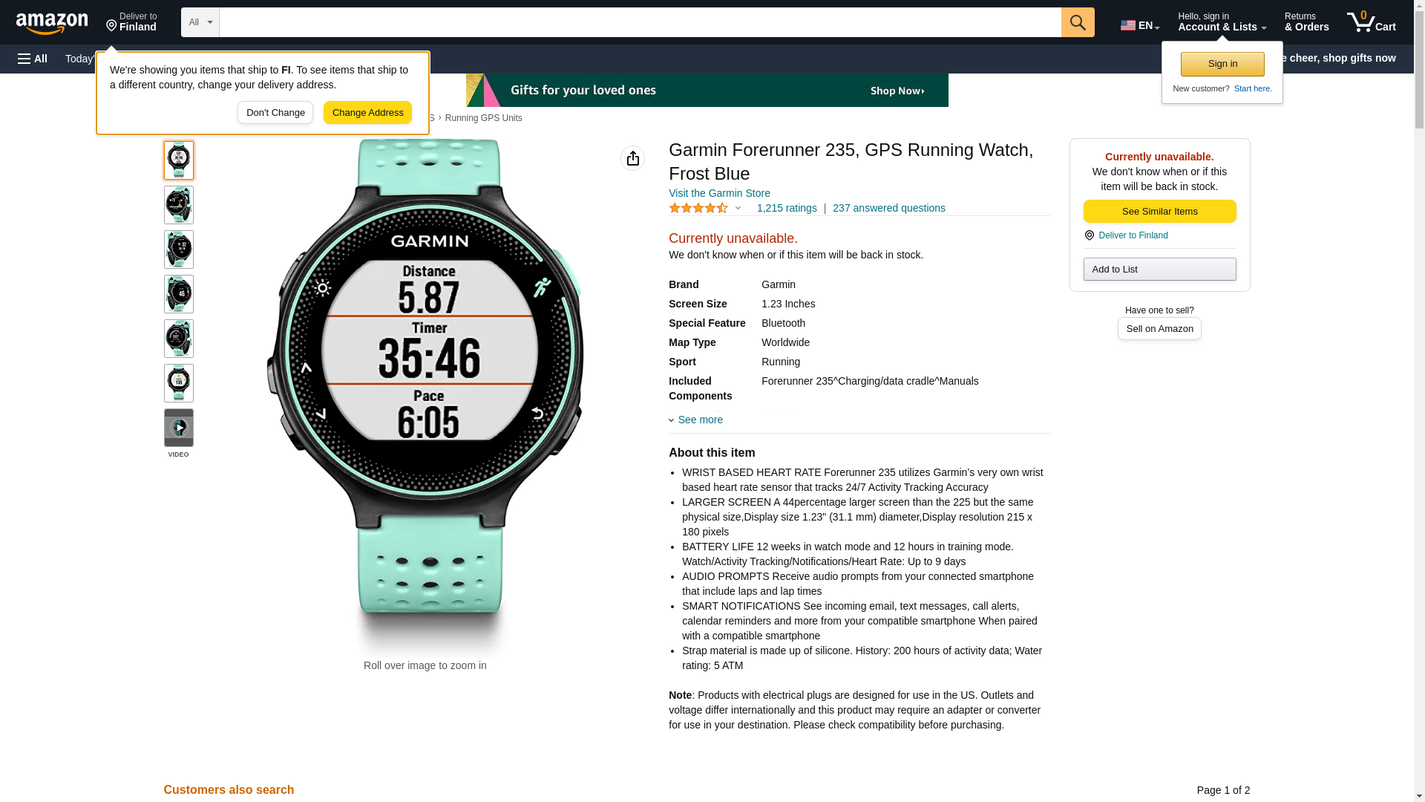Viewport: 1425px width, 802px height.
Task: Click the search magnifier button
Action: click(1078, 22)
